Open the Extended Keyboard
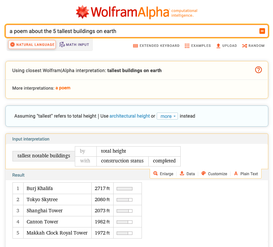 pyautogui.click(x=156, y=45)
